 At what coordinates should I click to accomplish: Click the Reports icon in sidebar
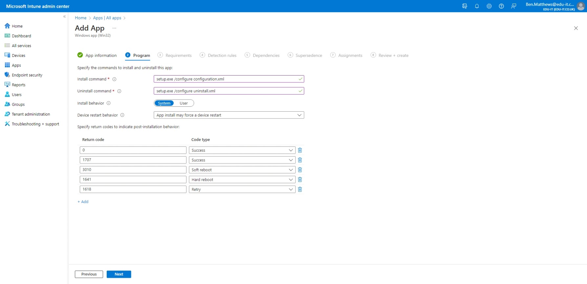pyautogui.click(x=7, y=85)
